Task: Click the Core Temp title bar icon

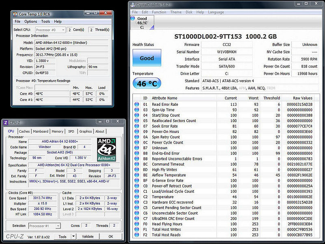Action: coord(16,15)
